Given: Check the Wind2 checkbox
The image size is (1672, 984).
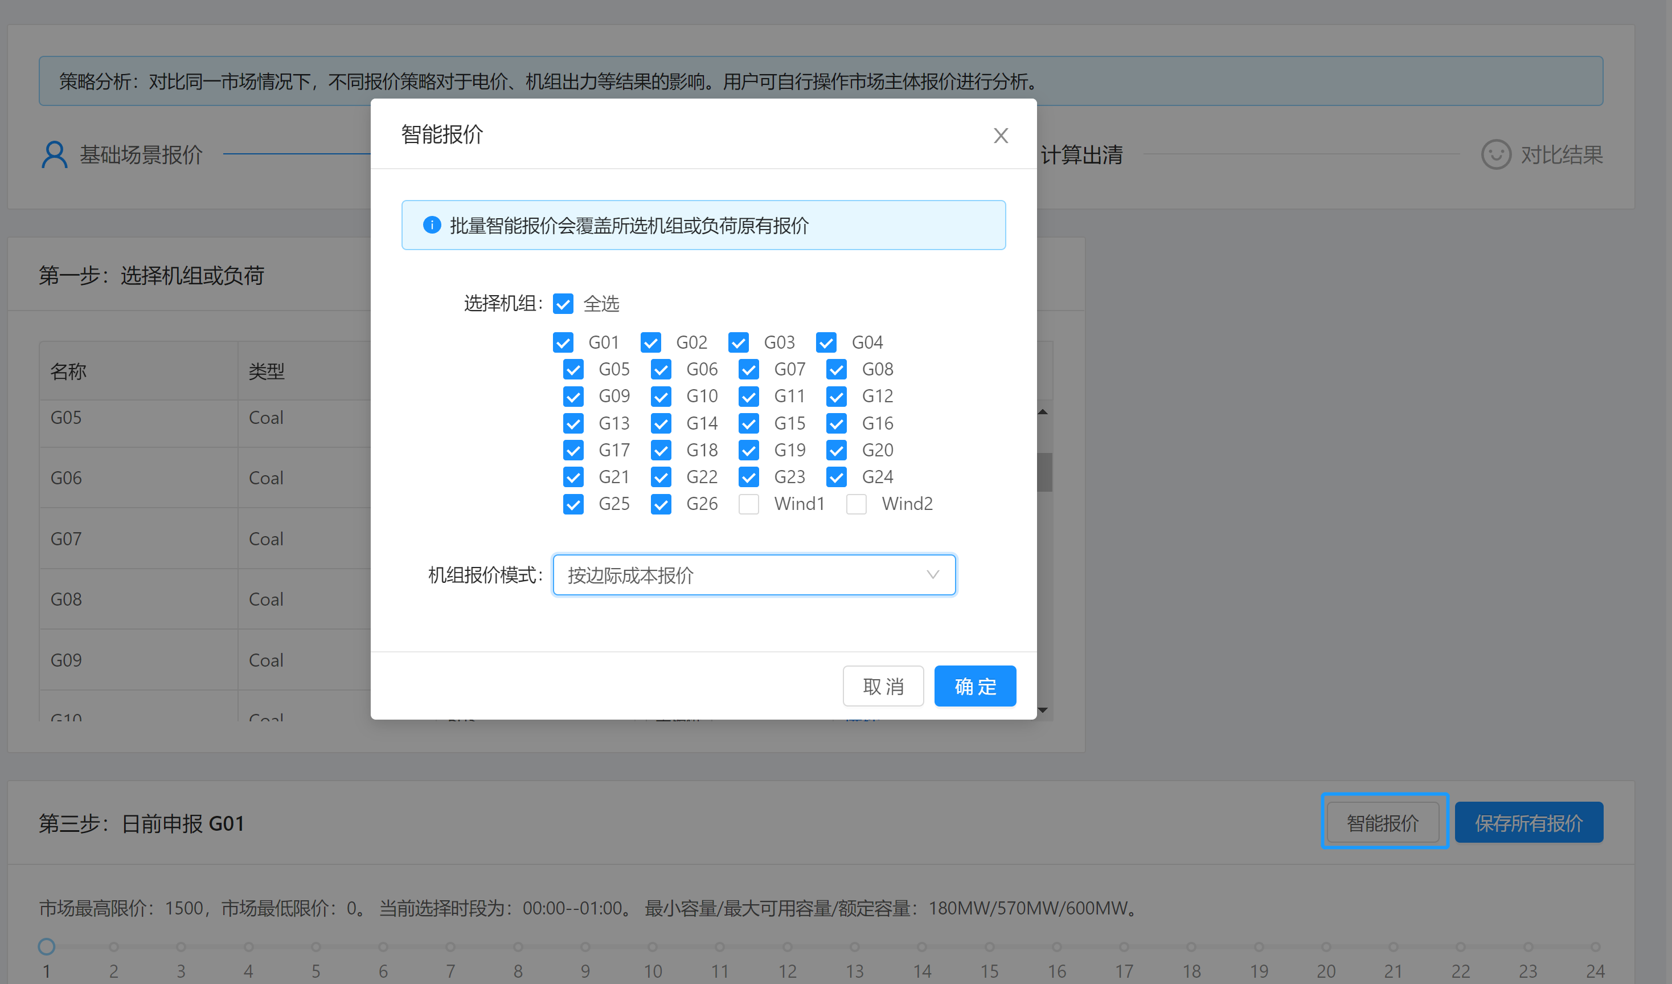Looking at the screenshot, I should [x=856, y=504].
